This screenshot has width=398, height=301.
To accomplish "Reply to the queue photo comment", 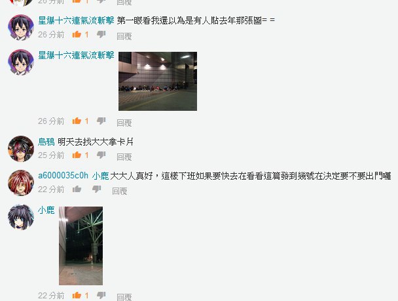I will [x=124, y=123].
